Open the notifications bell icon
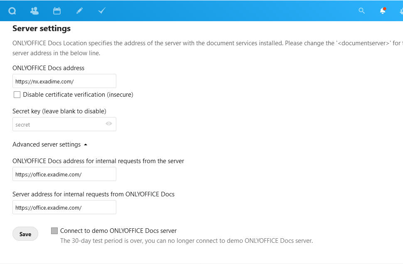 [x=383, y=11]
